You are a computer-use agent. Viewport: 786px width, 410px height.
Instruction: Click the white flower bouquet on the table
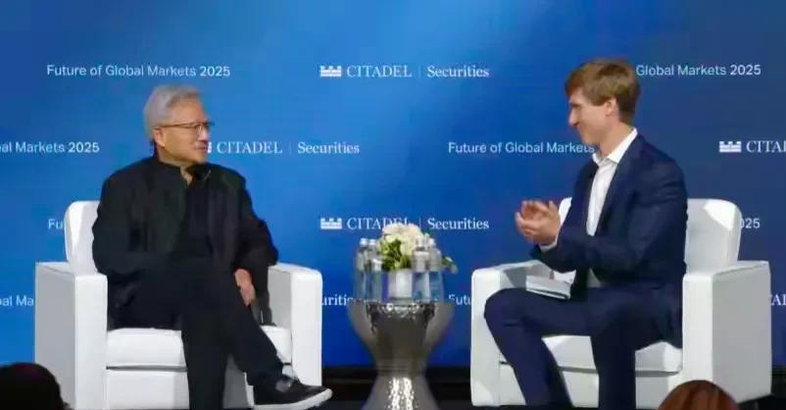pos(401,245)
